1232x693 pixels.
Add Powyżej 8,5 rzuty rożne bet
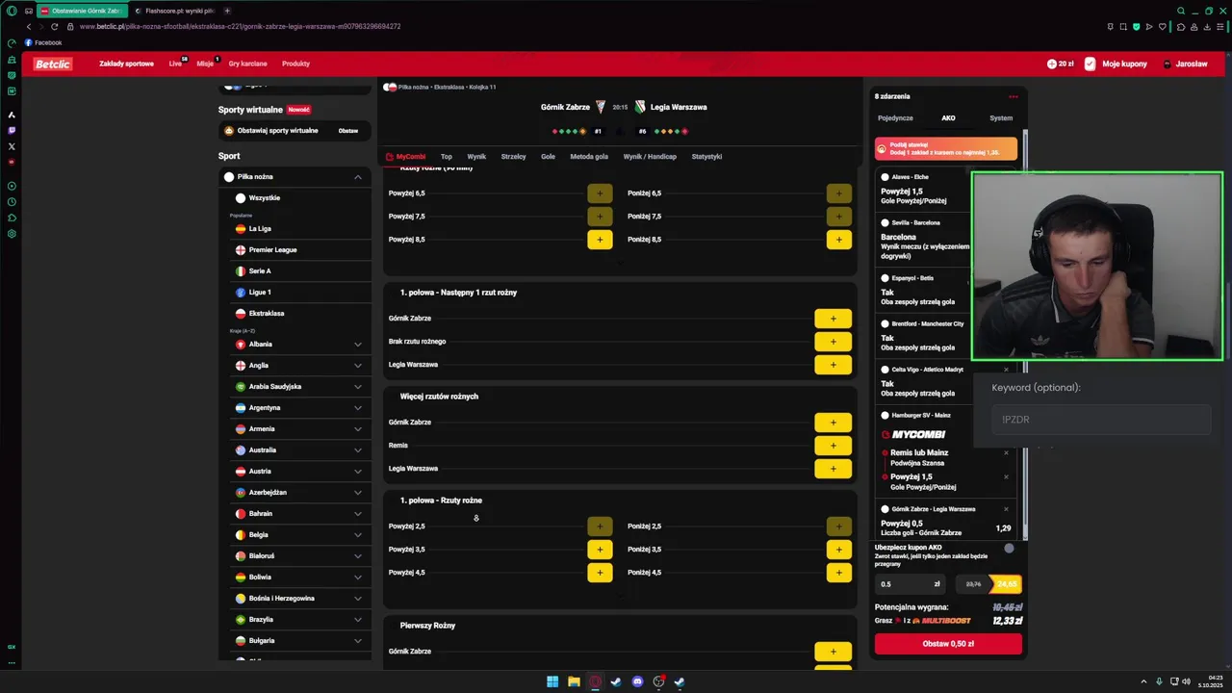600,240
